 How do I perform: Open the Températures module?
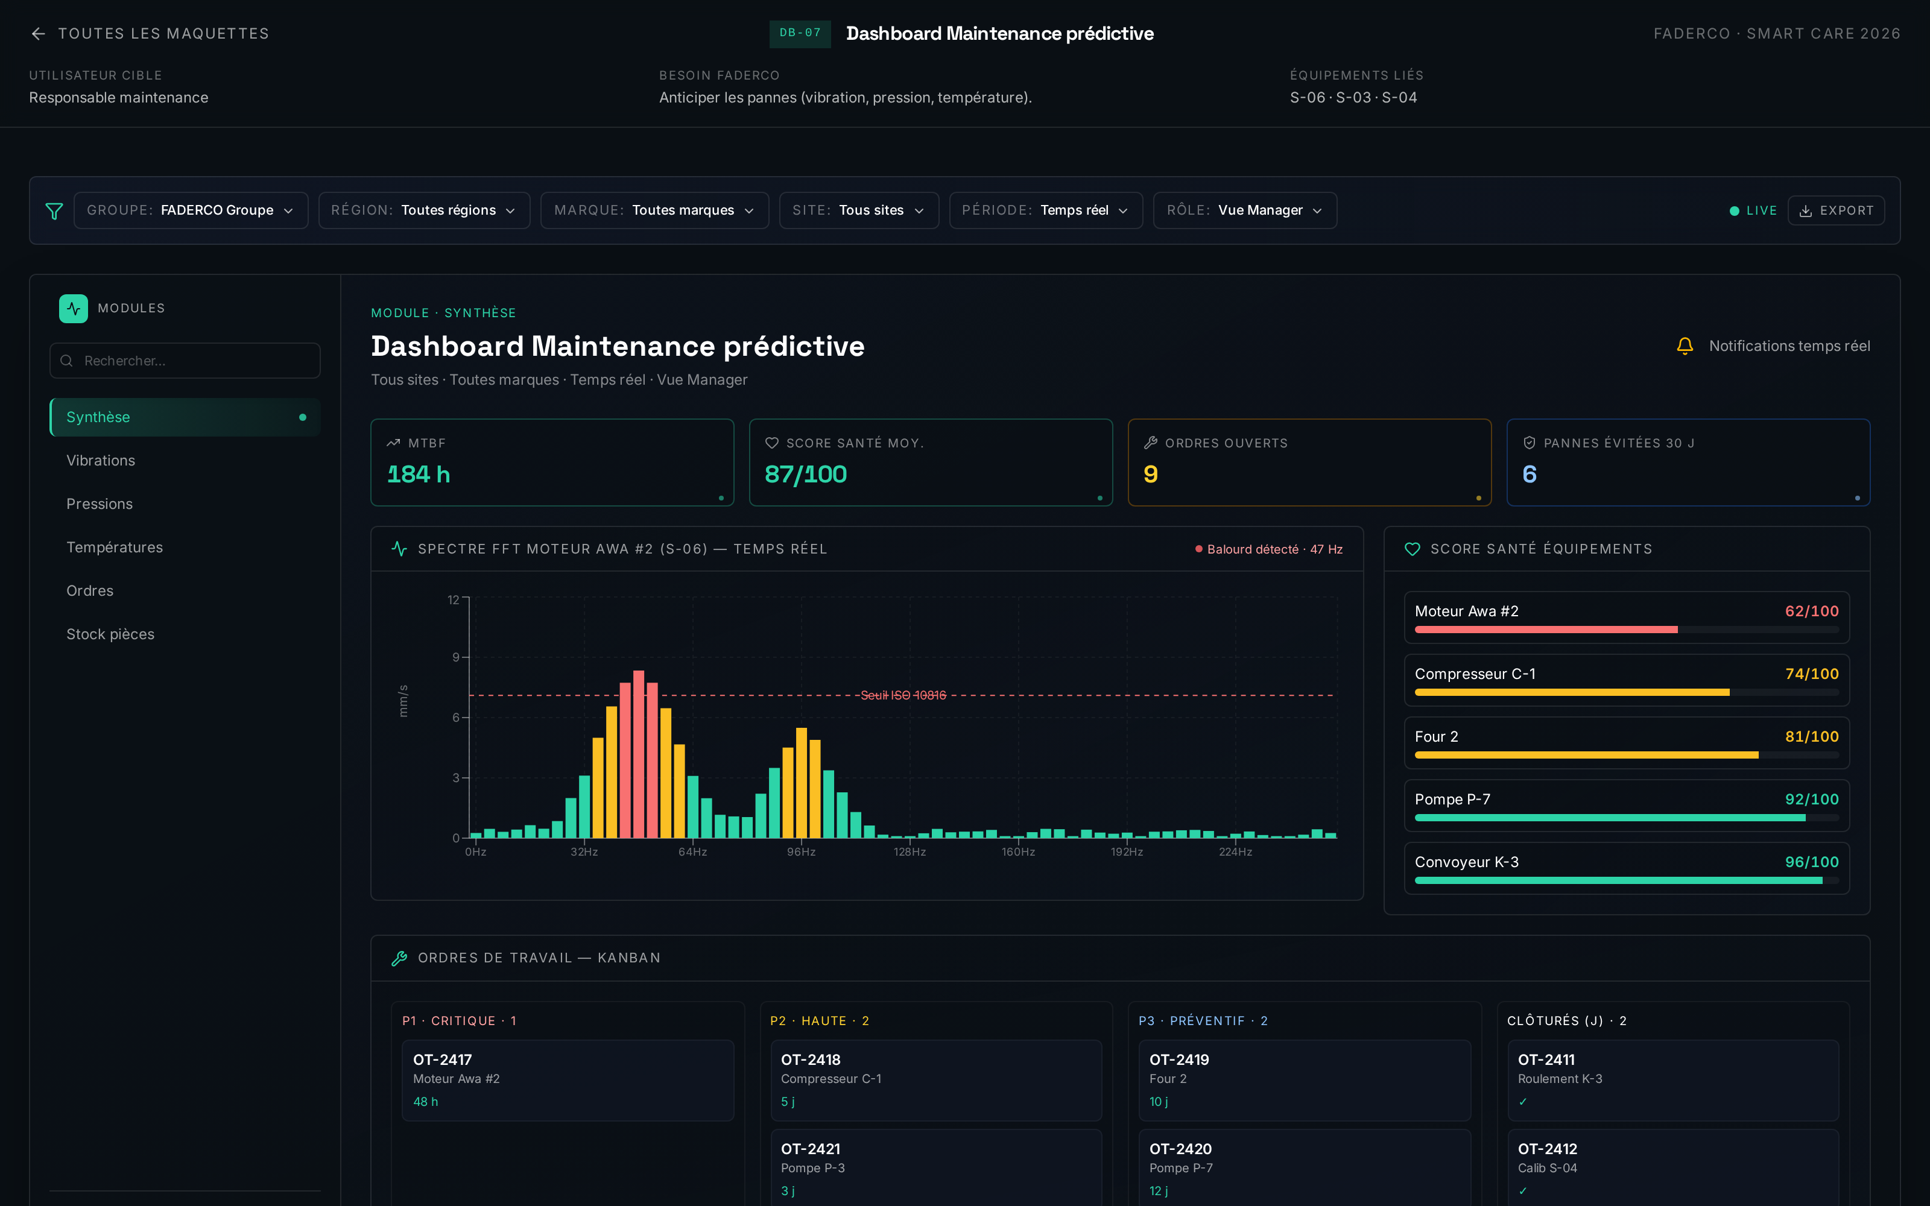tap(185, 547)
